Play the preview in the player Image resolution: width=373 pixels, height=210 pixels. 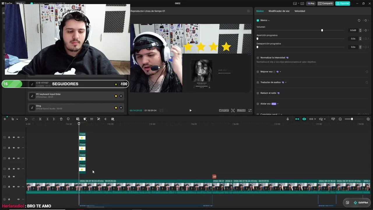(191, 111)
